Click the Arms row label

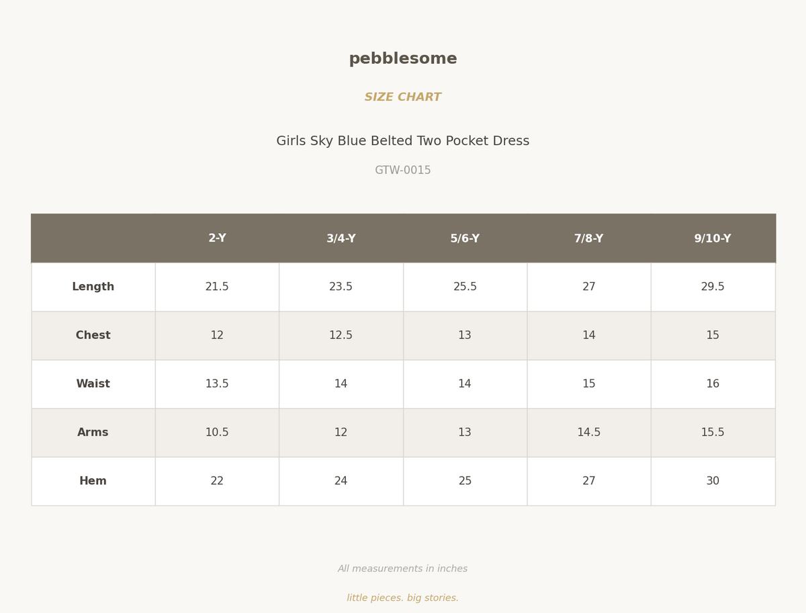pos(93,433)
